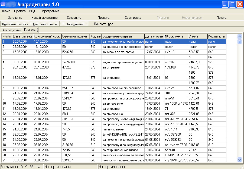Click the Дата платежа column header
The image size is (244, 169).
22,36
